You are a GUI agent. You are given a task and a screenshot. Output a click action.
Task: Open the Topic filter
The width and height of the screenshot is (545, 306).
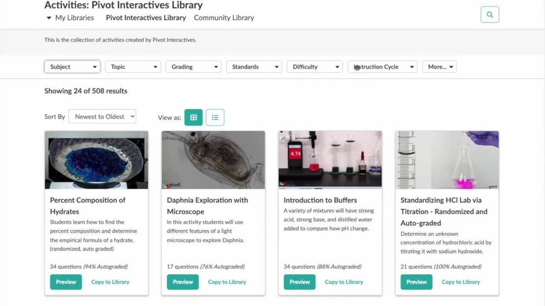[x=133, y=66]
